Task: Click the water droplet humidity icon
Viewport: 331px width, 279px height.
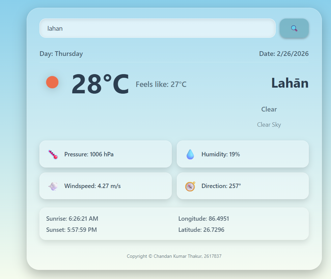Action: [190, 154]
